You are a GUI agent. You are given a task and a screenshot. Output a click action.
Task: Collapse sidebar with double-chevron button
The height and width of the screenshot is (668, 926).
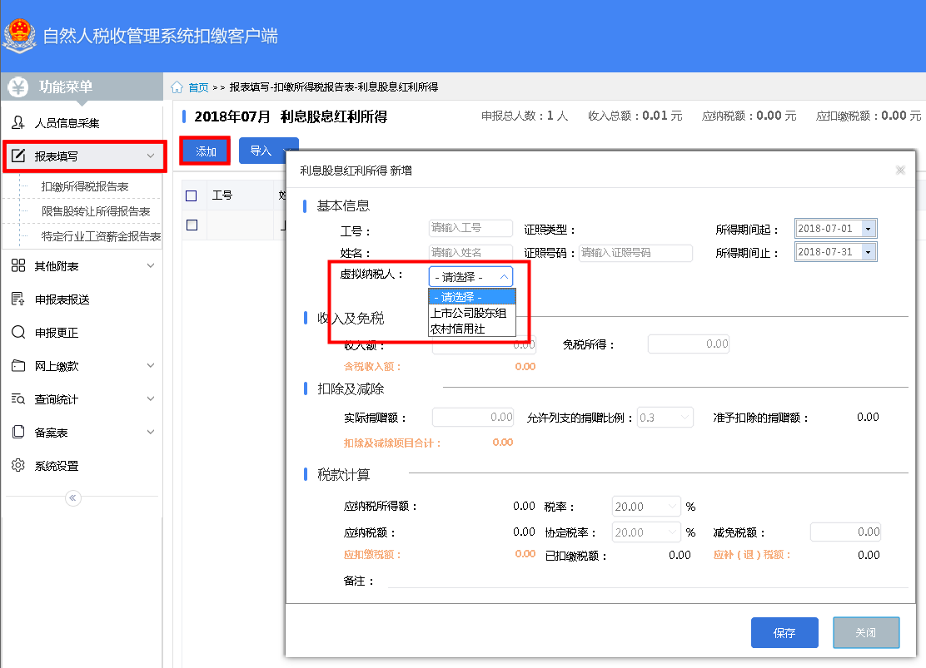[x=73, y=498]
